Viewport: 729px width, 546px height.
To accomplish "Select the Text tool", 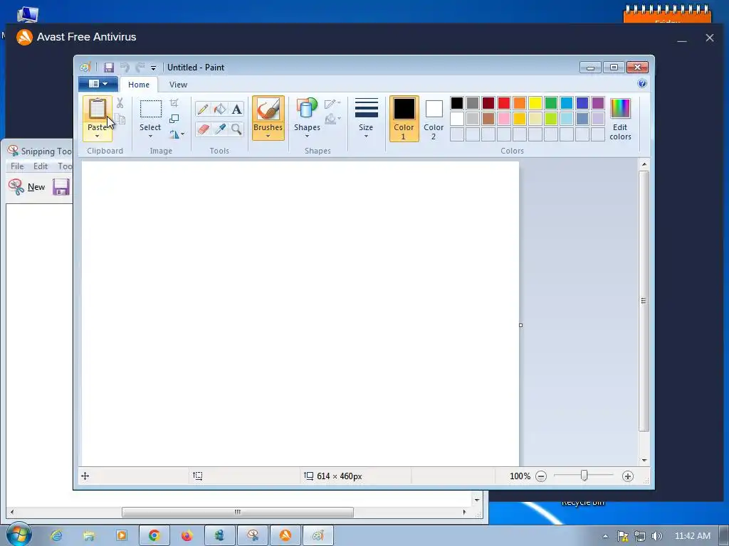I will [236, 109].
